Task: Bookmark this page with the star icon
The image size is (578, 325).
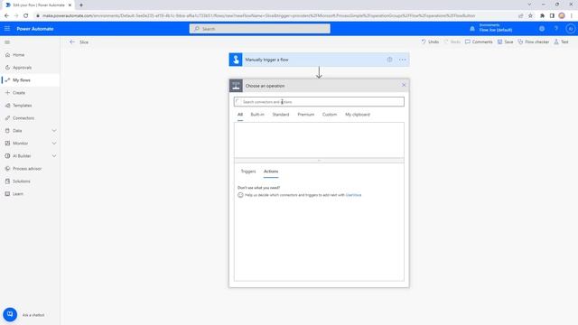Action: click(530, 16)
